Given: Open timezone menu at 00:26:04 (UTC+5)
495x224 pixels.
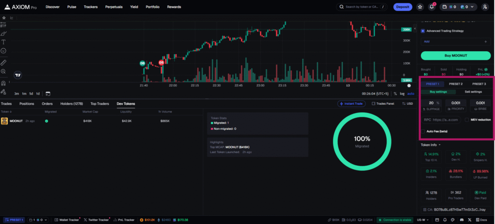Looking at the screenshot, I should (376, 94).
